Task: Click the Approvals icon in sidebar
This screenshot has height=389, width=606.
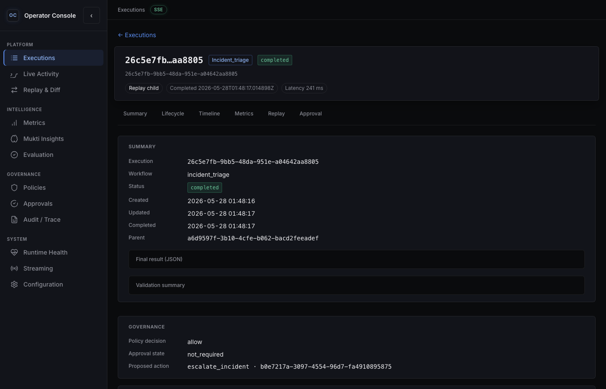Action: [14, 204]
